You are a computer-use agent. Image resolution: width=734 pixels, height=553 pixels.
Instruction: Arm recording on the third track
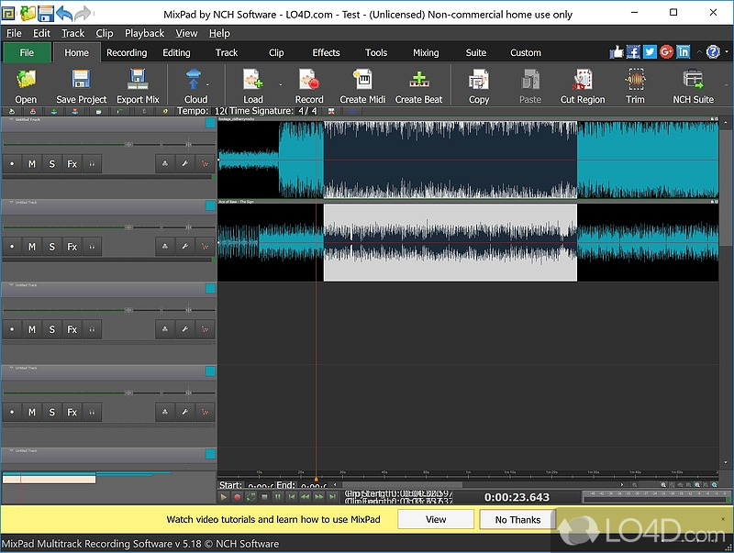point(12,329)
